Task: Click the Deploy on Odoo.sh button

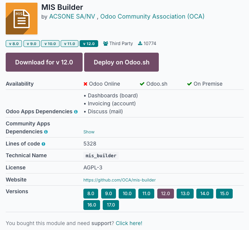Action: 122,62
